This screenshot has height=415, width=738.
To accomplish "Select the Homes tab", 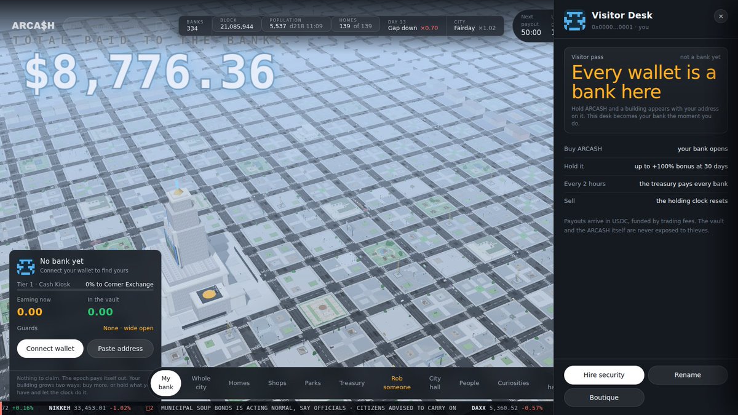I will coord(239,383).
